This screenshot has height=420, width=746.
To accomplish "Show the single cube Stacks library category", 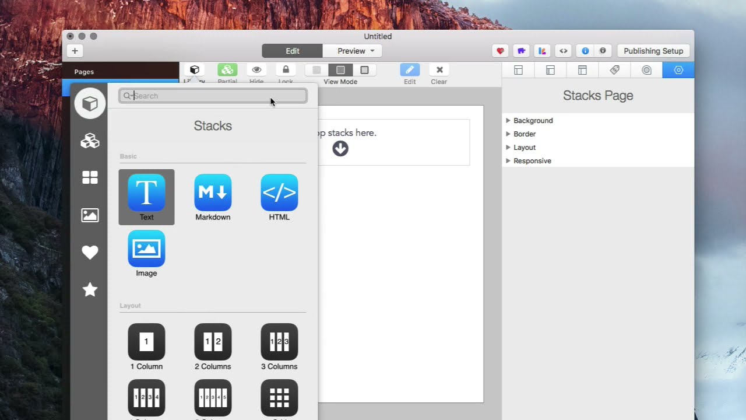I will (90, 103).
